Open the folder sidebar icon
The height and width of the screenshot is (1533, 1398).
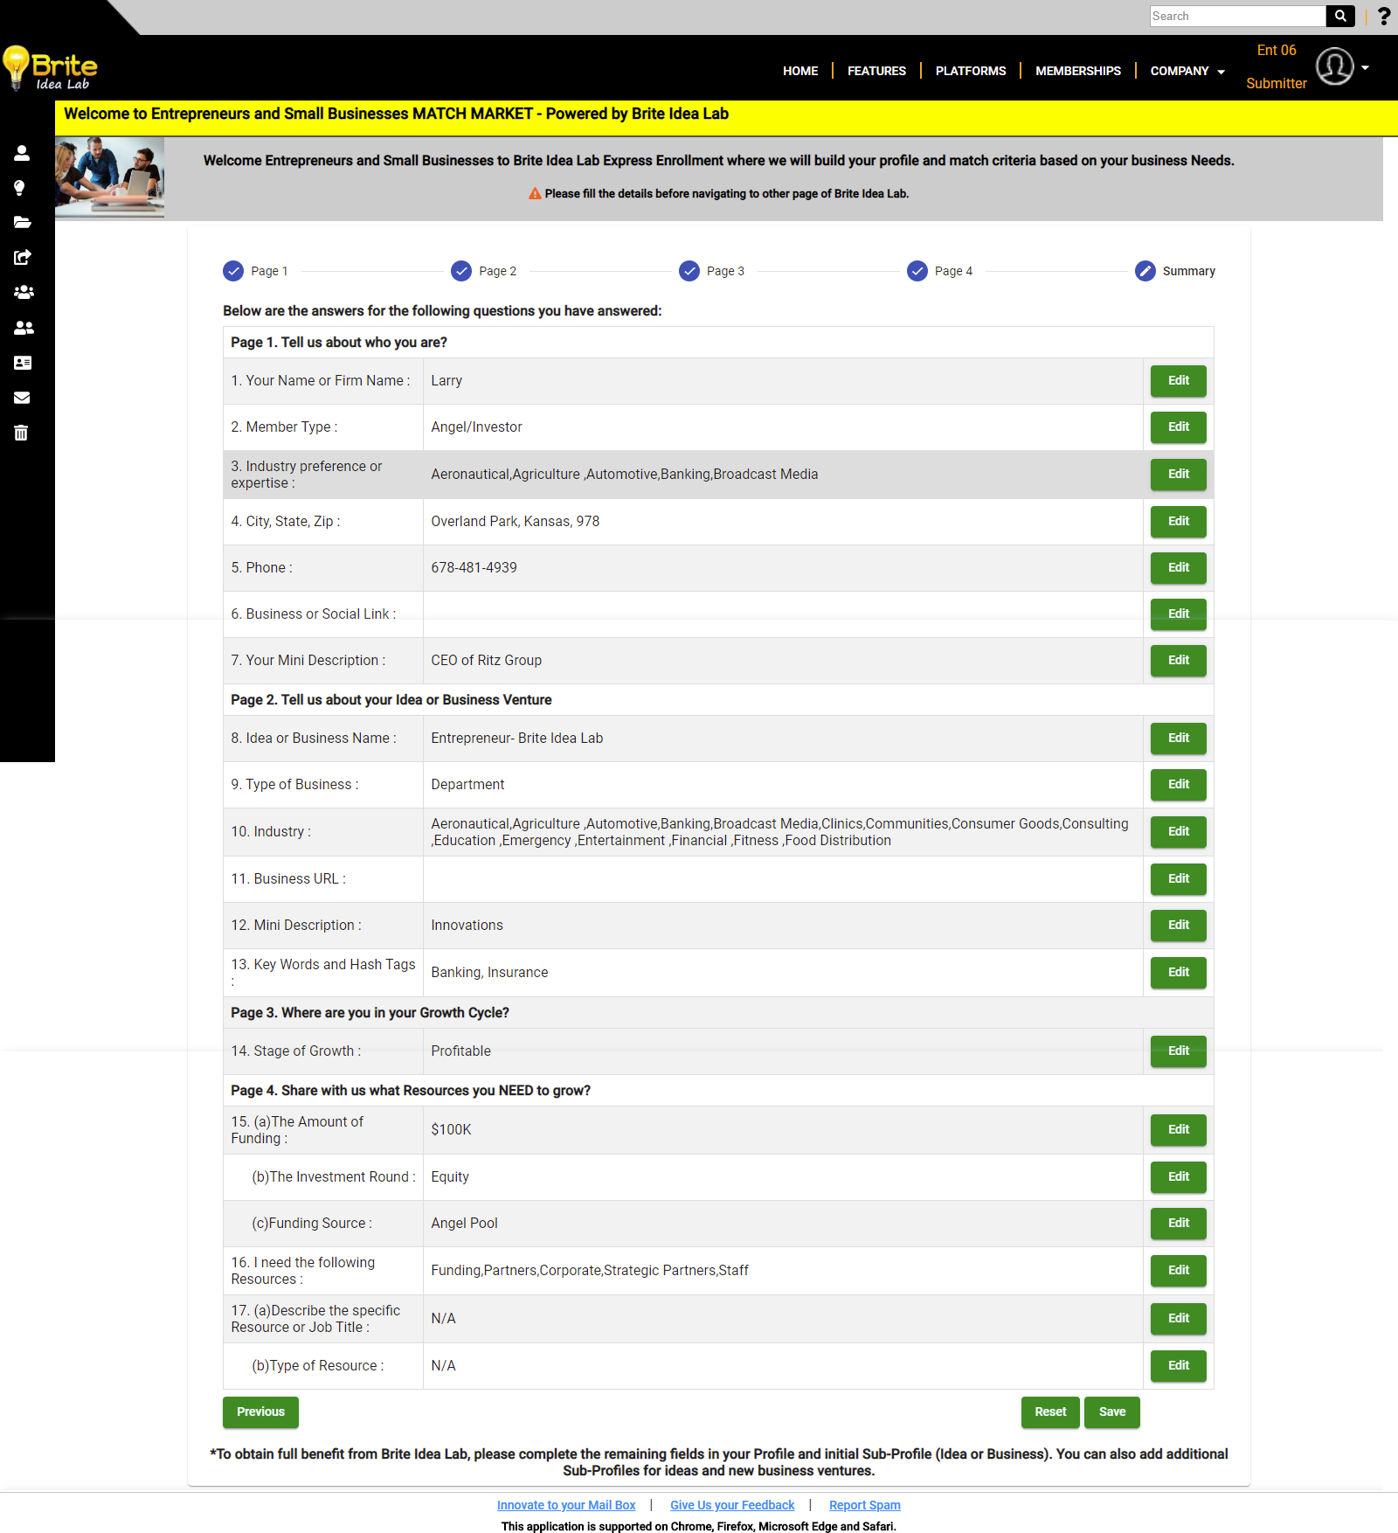coord(22,222)
